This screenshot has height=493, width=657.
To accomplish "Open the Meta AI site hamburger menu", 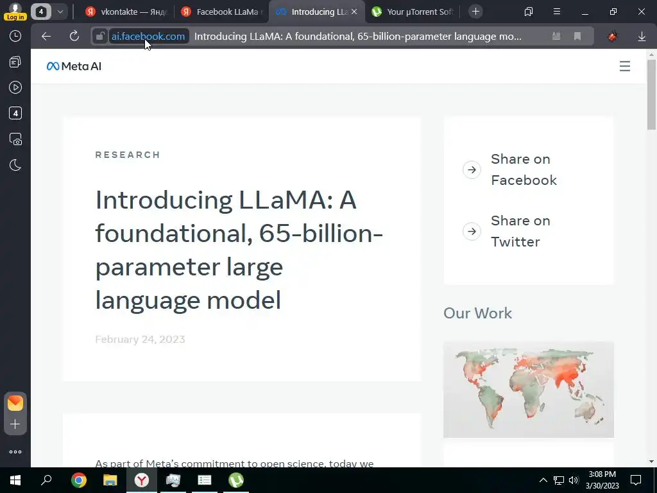I will [625, 66].
